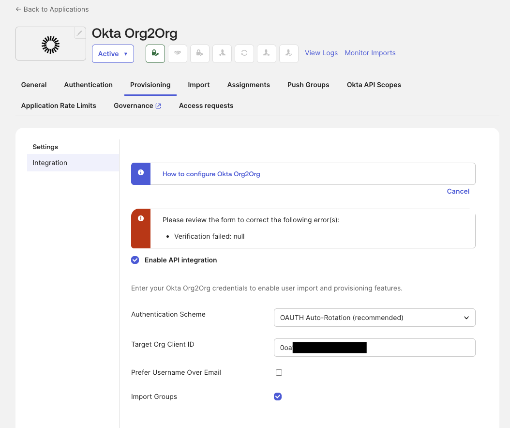Click the circular sync arrows icon

click(244, 54)
